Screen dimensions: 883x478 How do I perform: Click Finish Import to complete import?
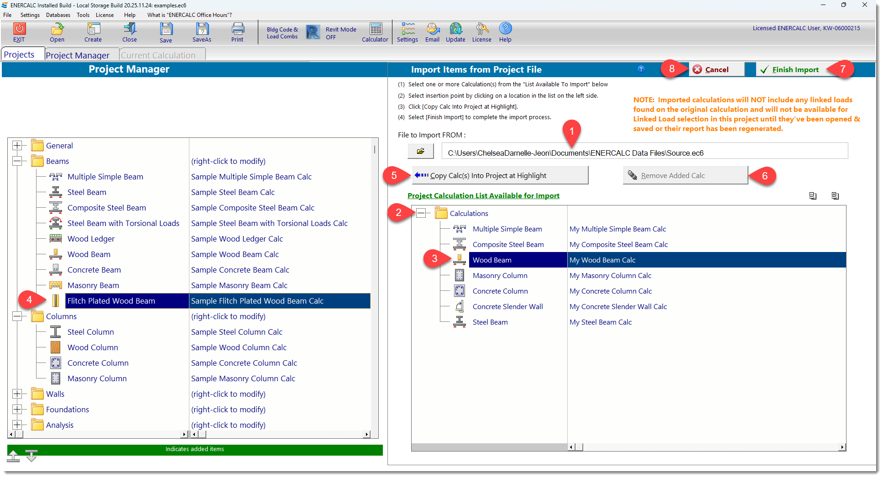coord(795,69)
